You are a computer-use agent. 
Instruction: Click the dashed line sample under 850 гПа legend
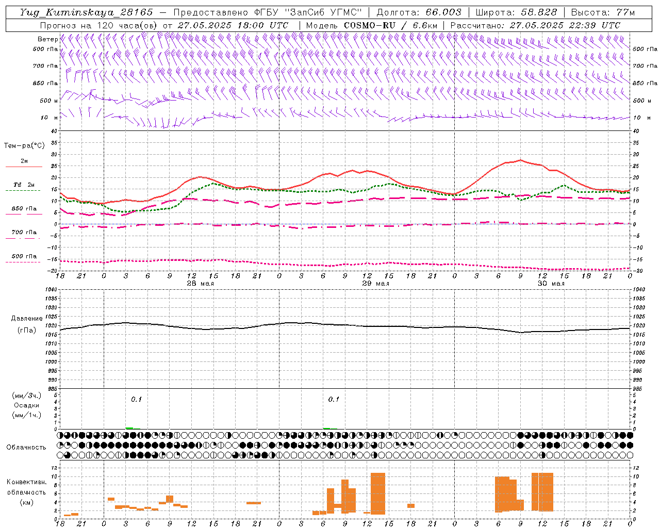click(23, 214)
